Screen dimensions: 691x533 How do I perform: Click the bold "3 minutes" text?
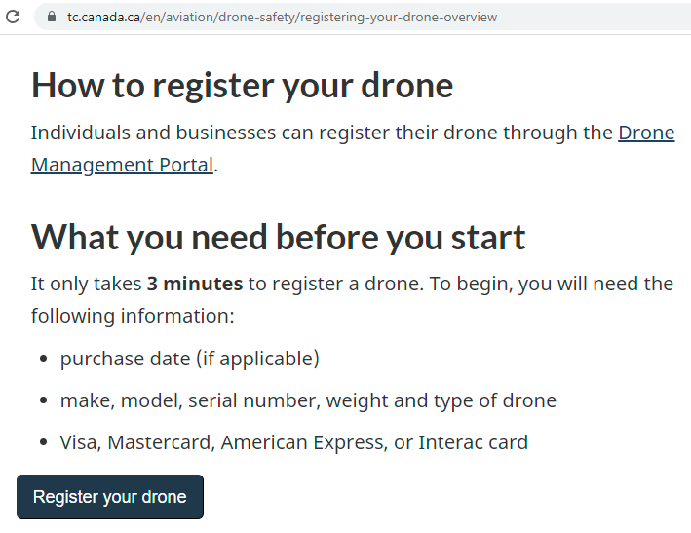(x=195, y=284)
